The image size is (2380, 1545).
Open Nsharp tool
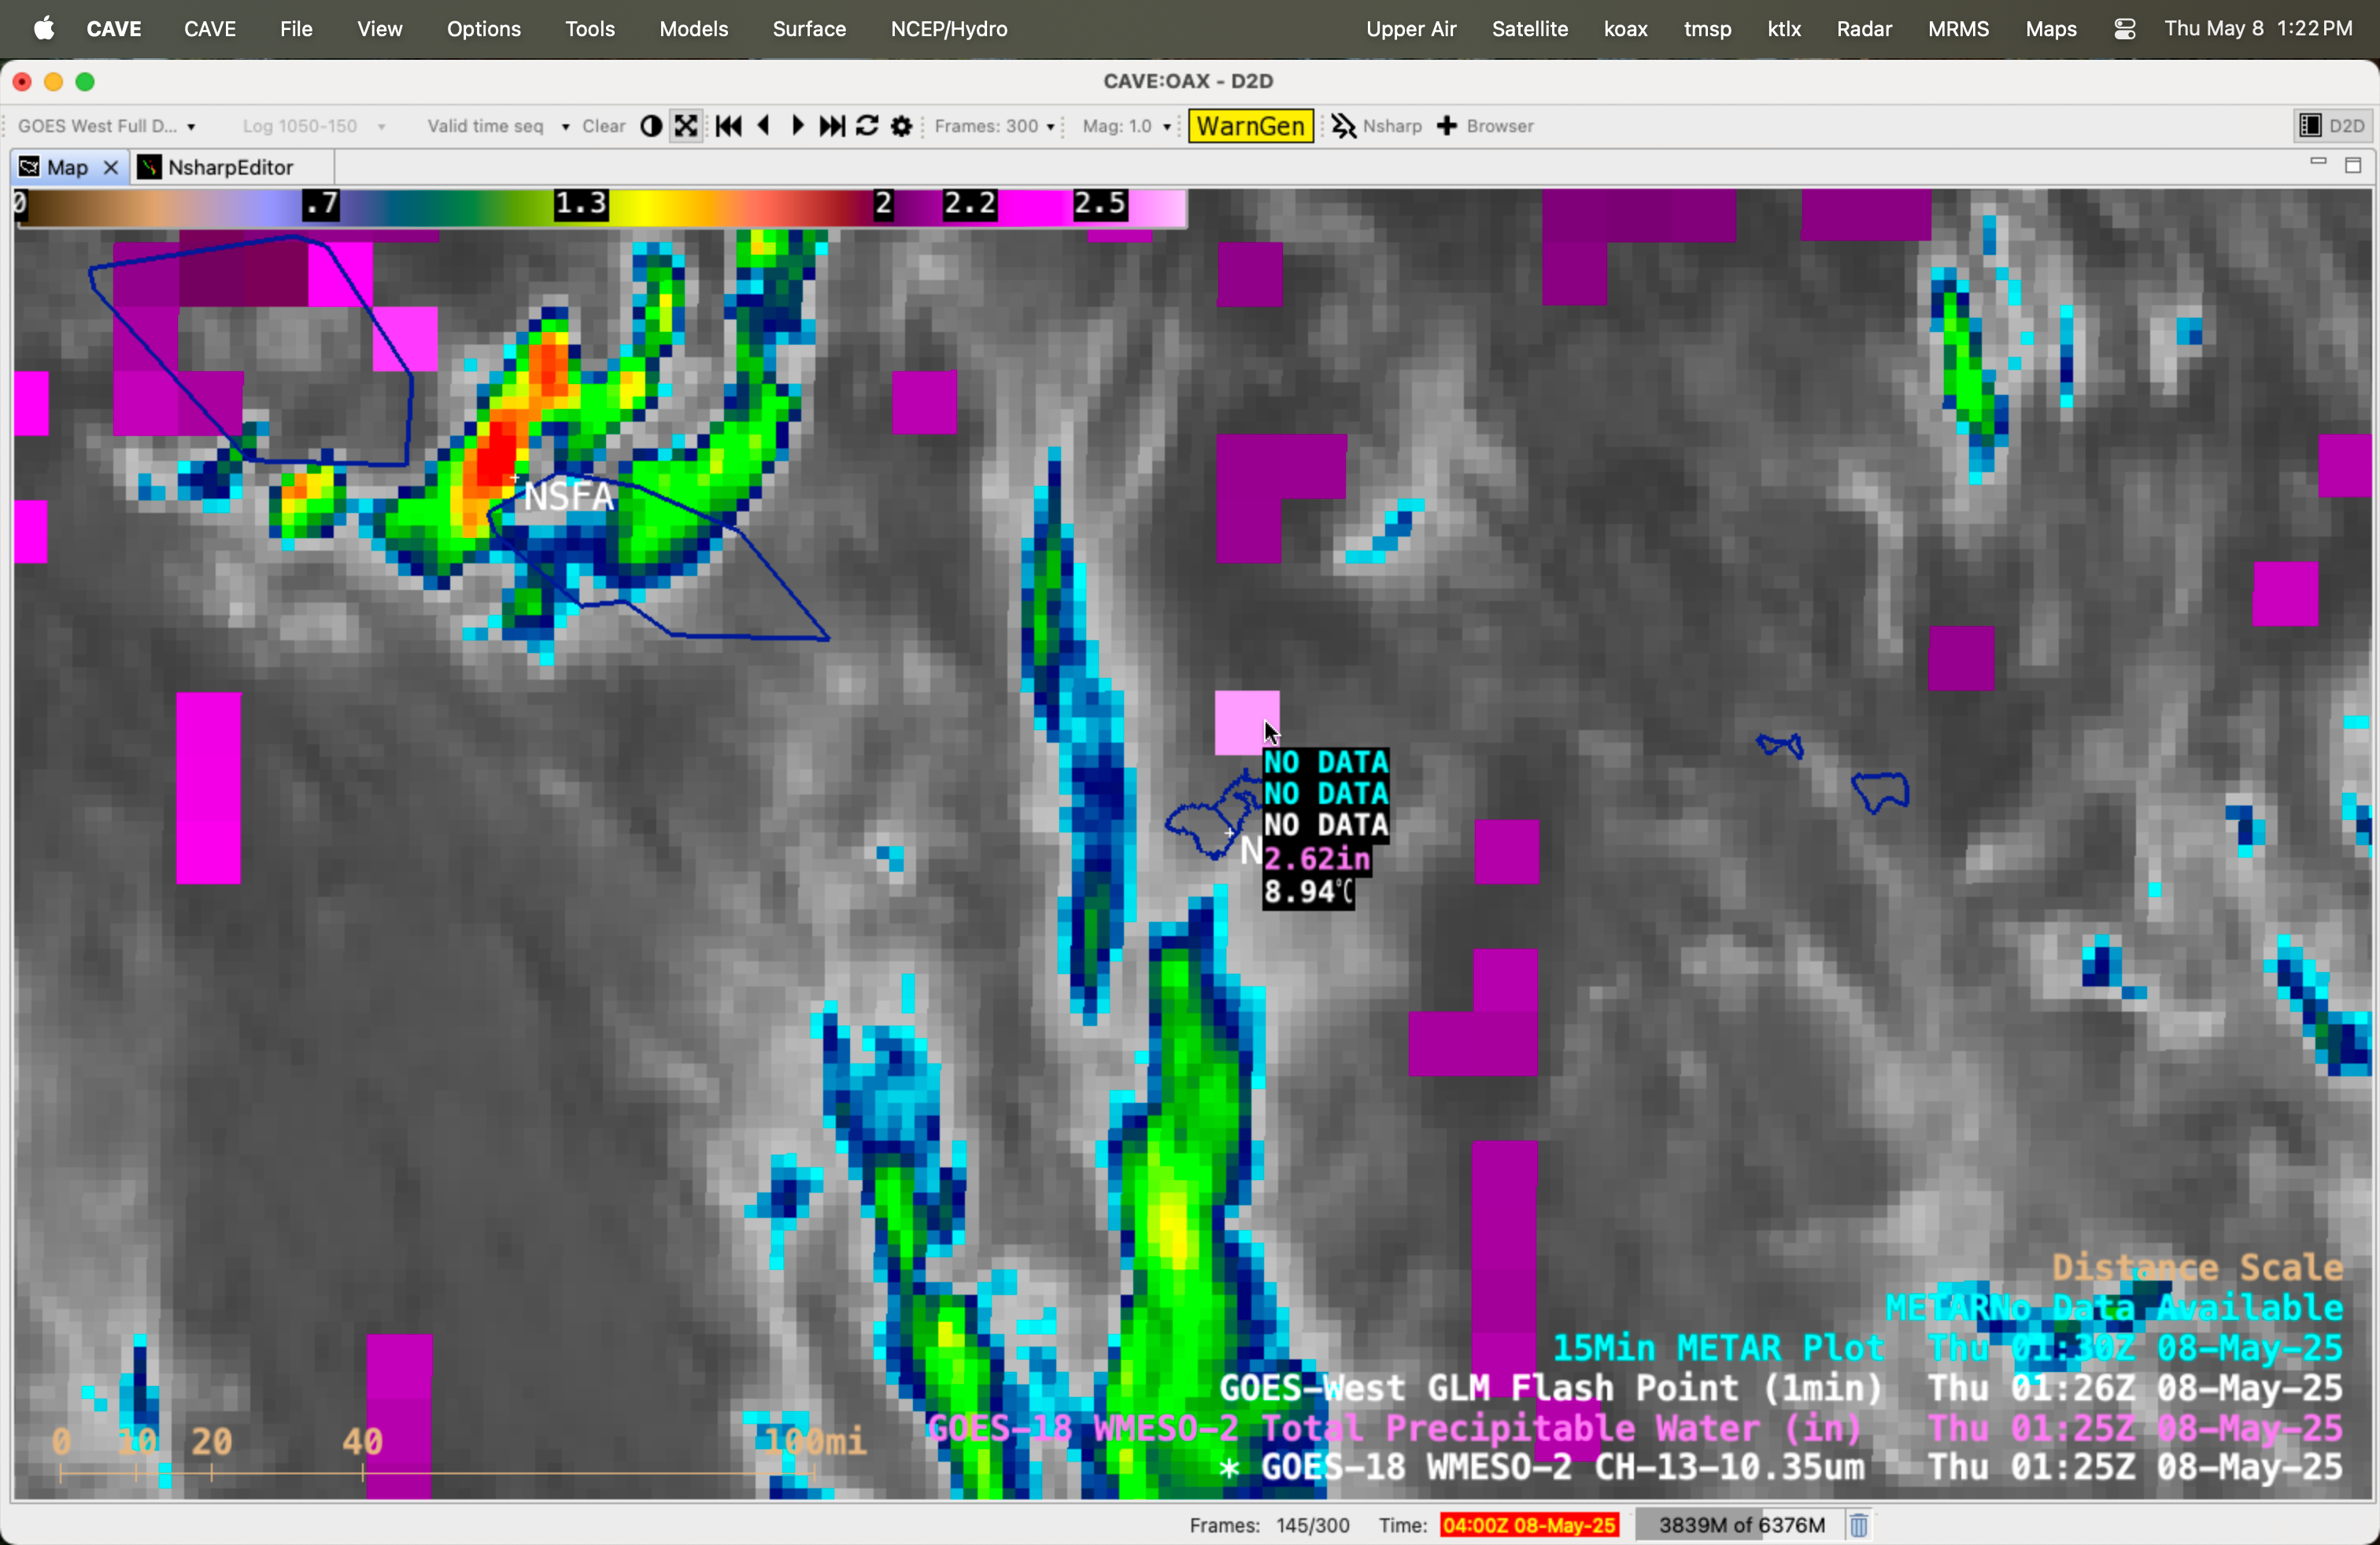click(x=1377, y=126)
